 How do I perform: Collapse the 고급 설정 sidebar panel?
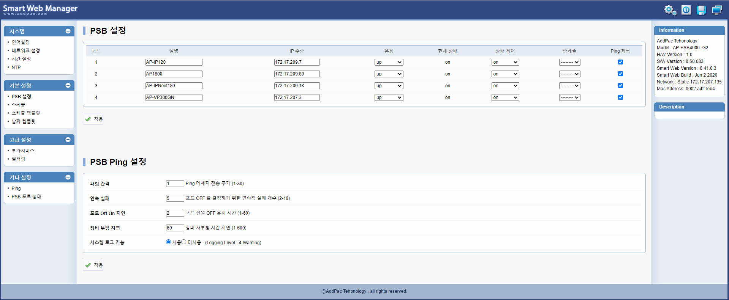pos(68,140)
